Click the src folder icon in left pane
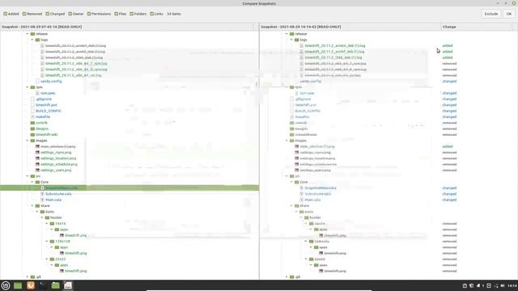The image size is (518, 291). (32, 176)
